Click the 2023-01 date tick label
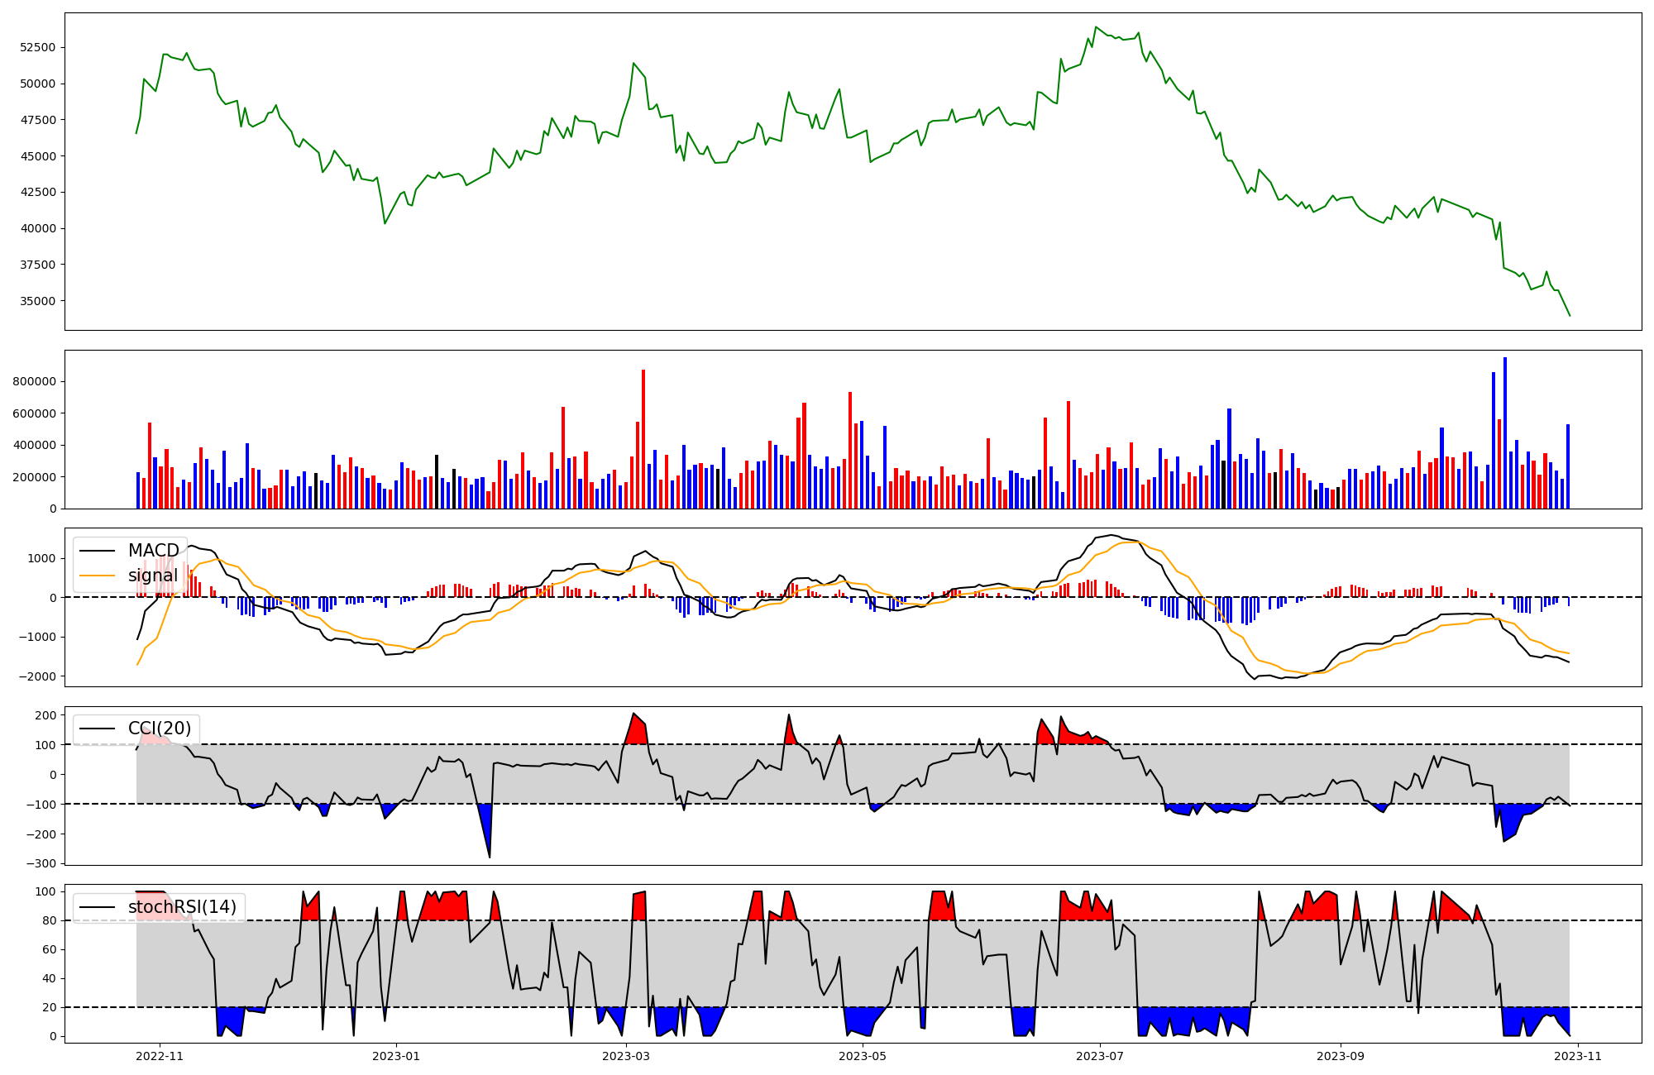This screenshot has height=1075, width=1654. click(396, 1056)
